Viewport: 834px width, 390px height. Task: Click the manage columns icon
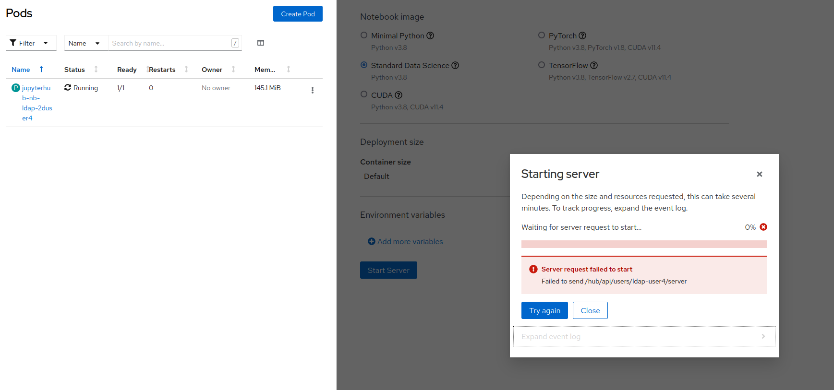(261, 43)
